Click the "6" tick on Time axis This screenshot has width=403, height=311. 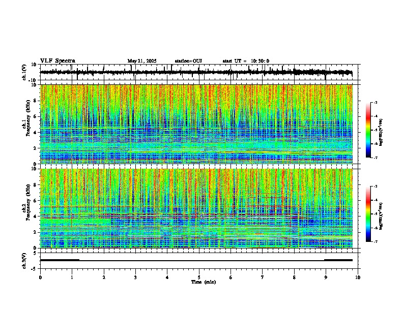[x=231, y=277]
